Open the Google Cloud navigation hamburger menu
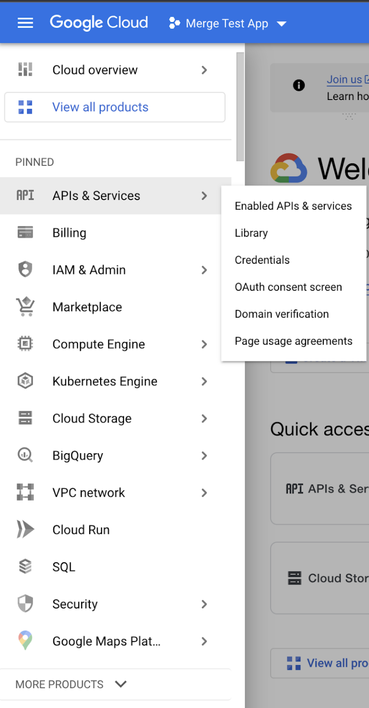Screen dimensions: 369x708 coord(25,23)
